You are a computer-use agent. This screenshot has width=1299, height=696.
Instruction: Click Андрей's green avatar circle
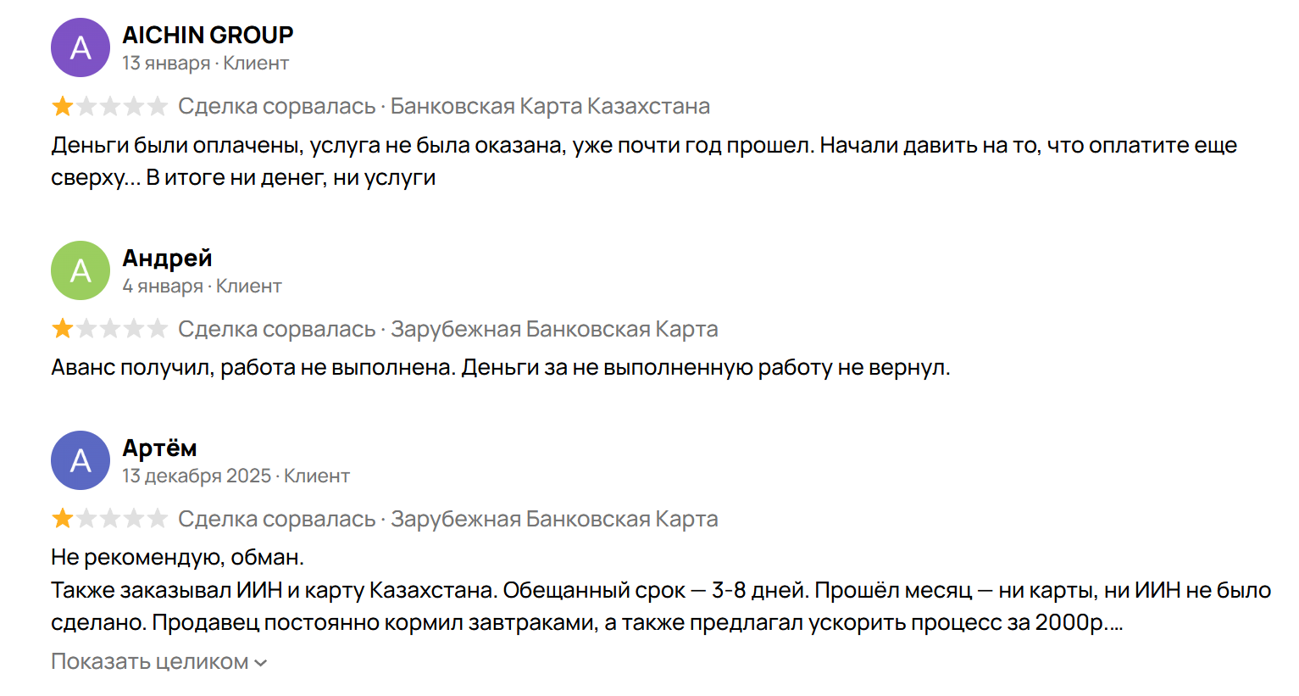[80, 270]
